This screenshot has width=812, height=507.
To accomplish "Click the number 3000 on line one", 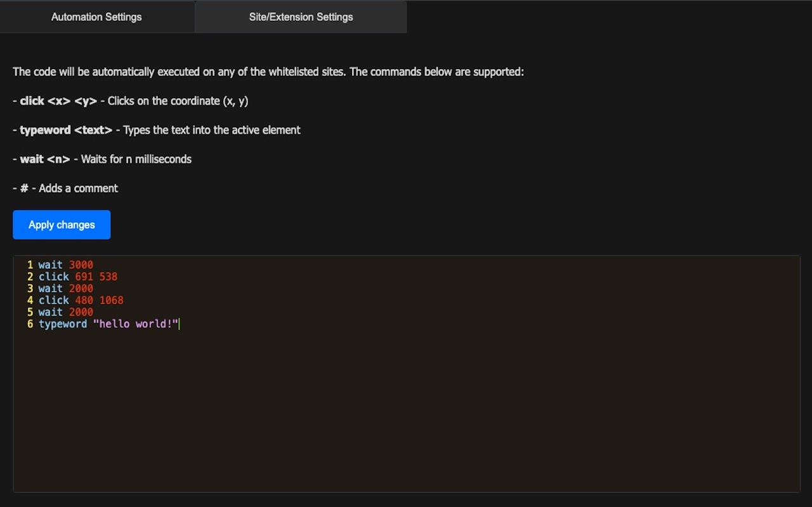I will 81,265.
